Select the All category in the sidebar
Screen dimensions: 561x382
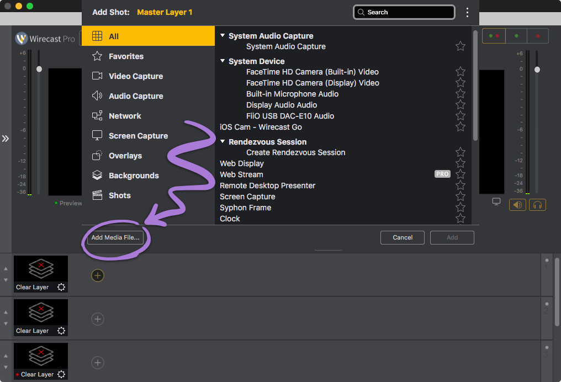148,36
